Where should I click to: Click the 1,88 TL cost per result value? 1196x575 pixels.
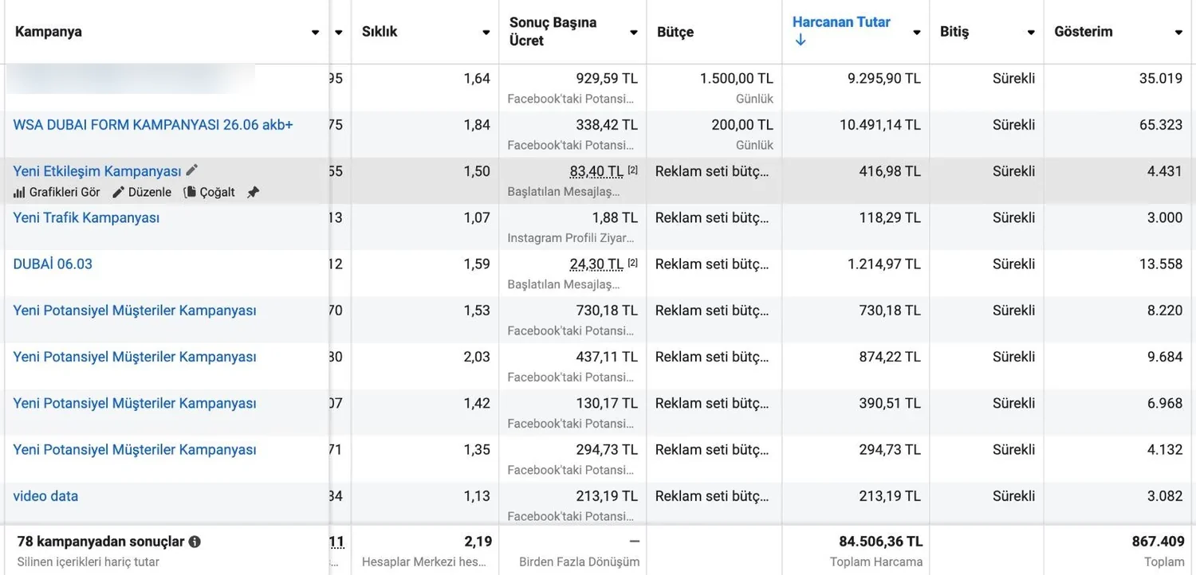615,217
